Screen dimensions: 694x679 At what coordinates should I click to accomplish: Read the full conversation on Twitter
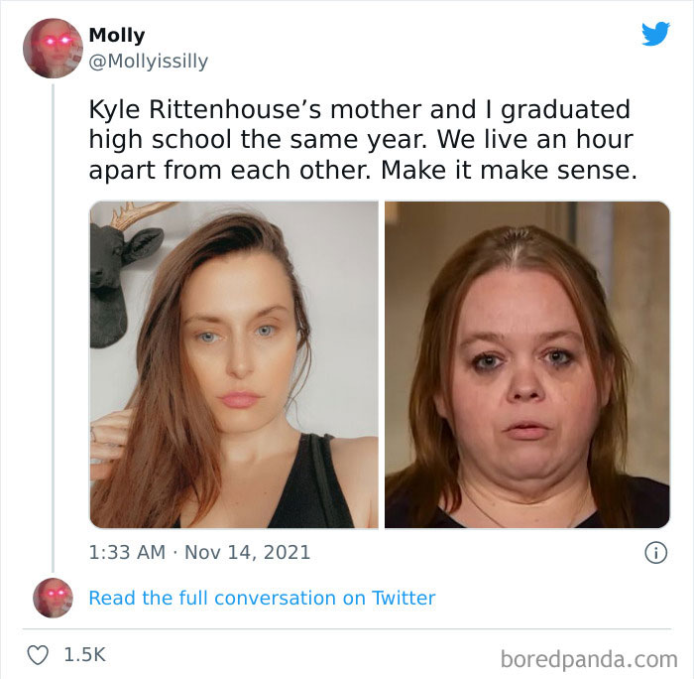coord(262,598)
